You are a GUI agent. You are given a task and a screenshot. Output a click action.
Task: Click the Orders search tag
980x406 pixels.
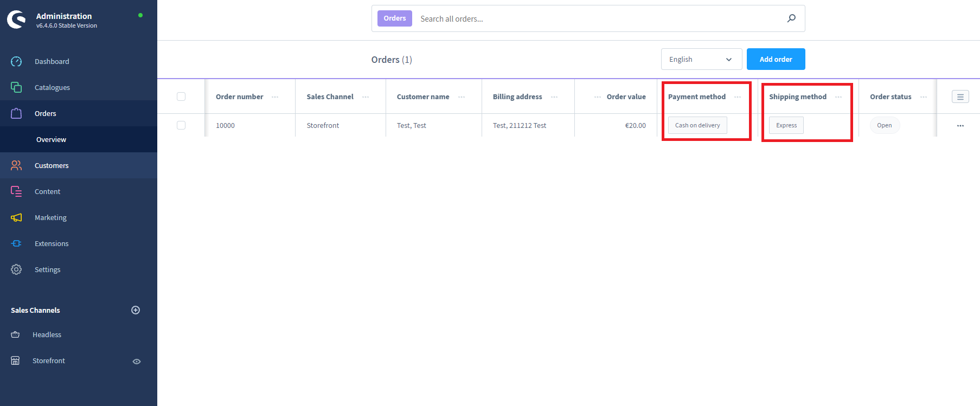pyautogui.click(x=395, y=18)
